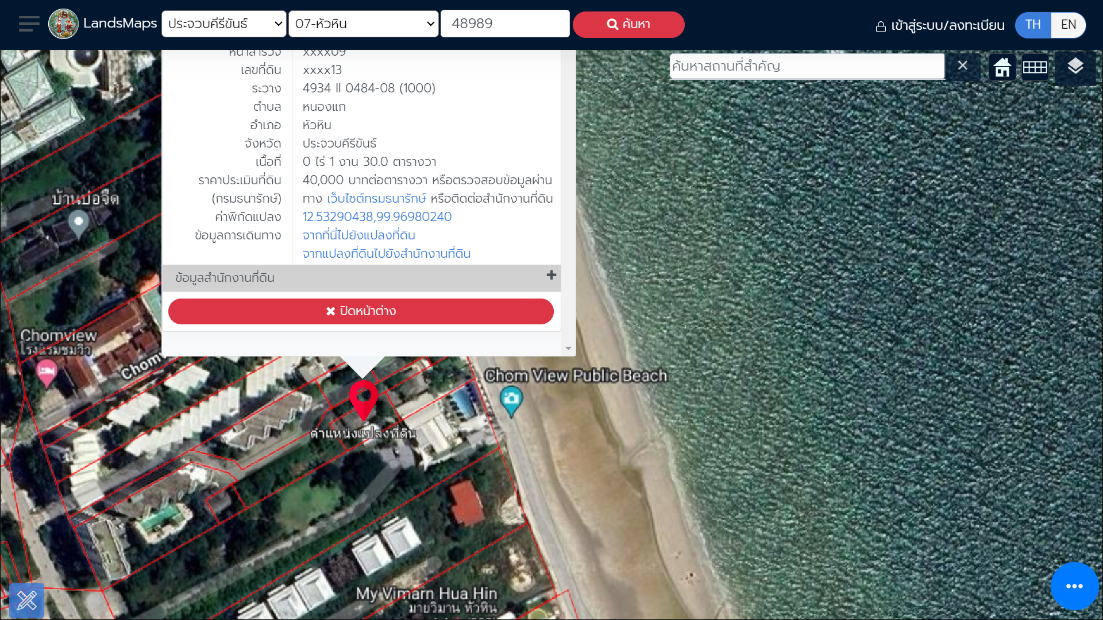
Task: Open the hamburger menu icon
Action: [x=29, y=24]
